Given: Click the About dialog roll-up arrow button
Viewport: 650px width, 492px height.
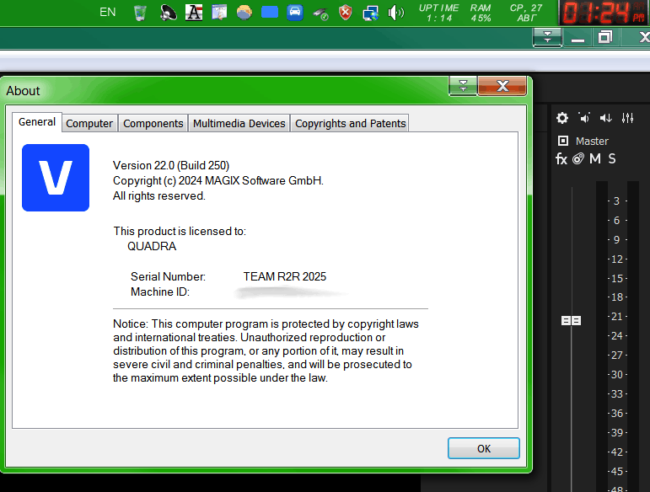Looking at the screenshot, I should tap(463, 86).
